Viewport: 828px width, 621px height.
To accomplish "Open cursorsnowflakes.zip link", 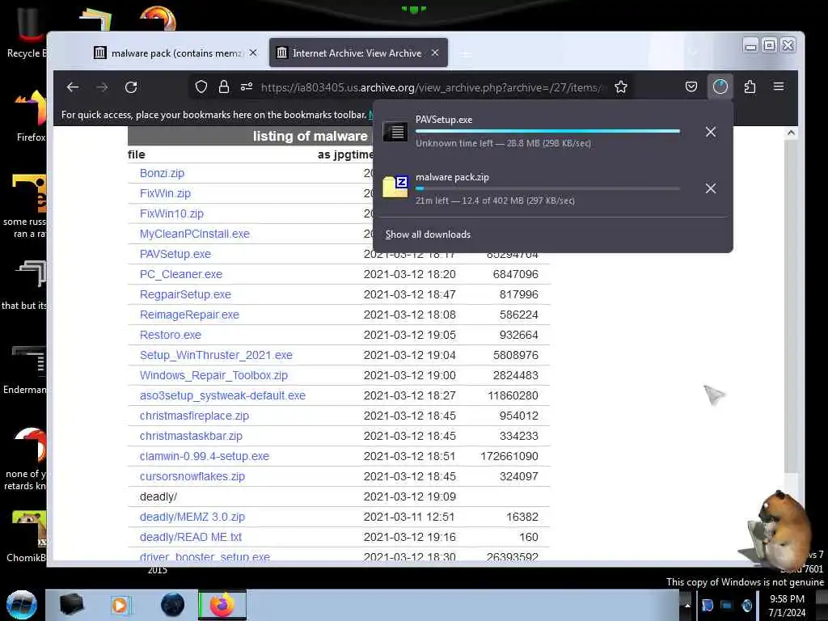I will 192,476.
